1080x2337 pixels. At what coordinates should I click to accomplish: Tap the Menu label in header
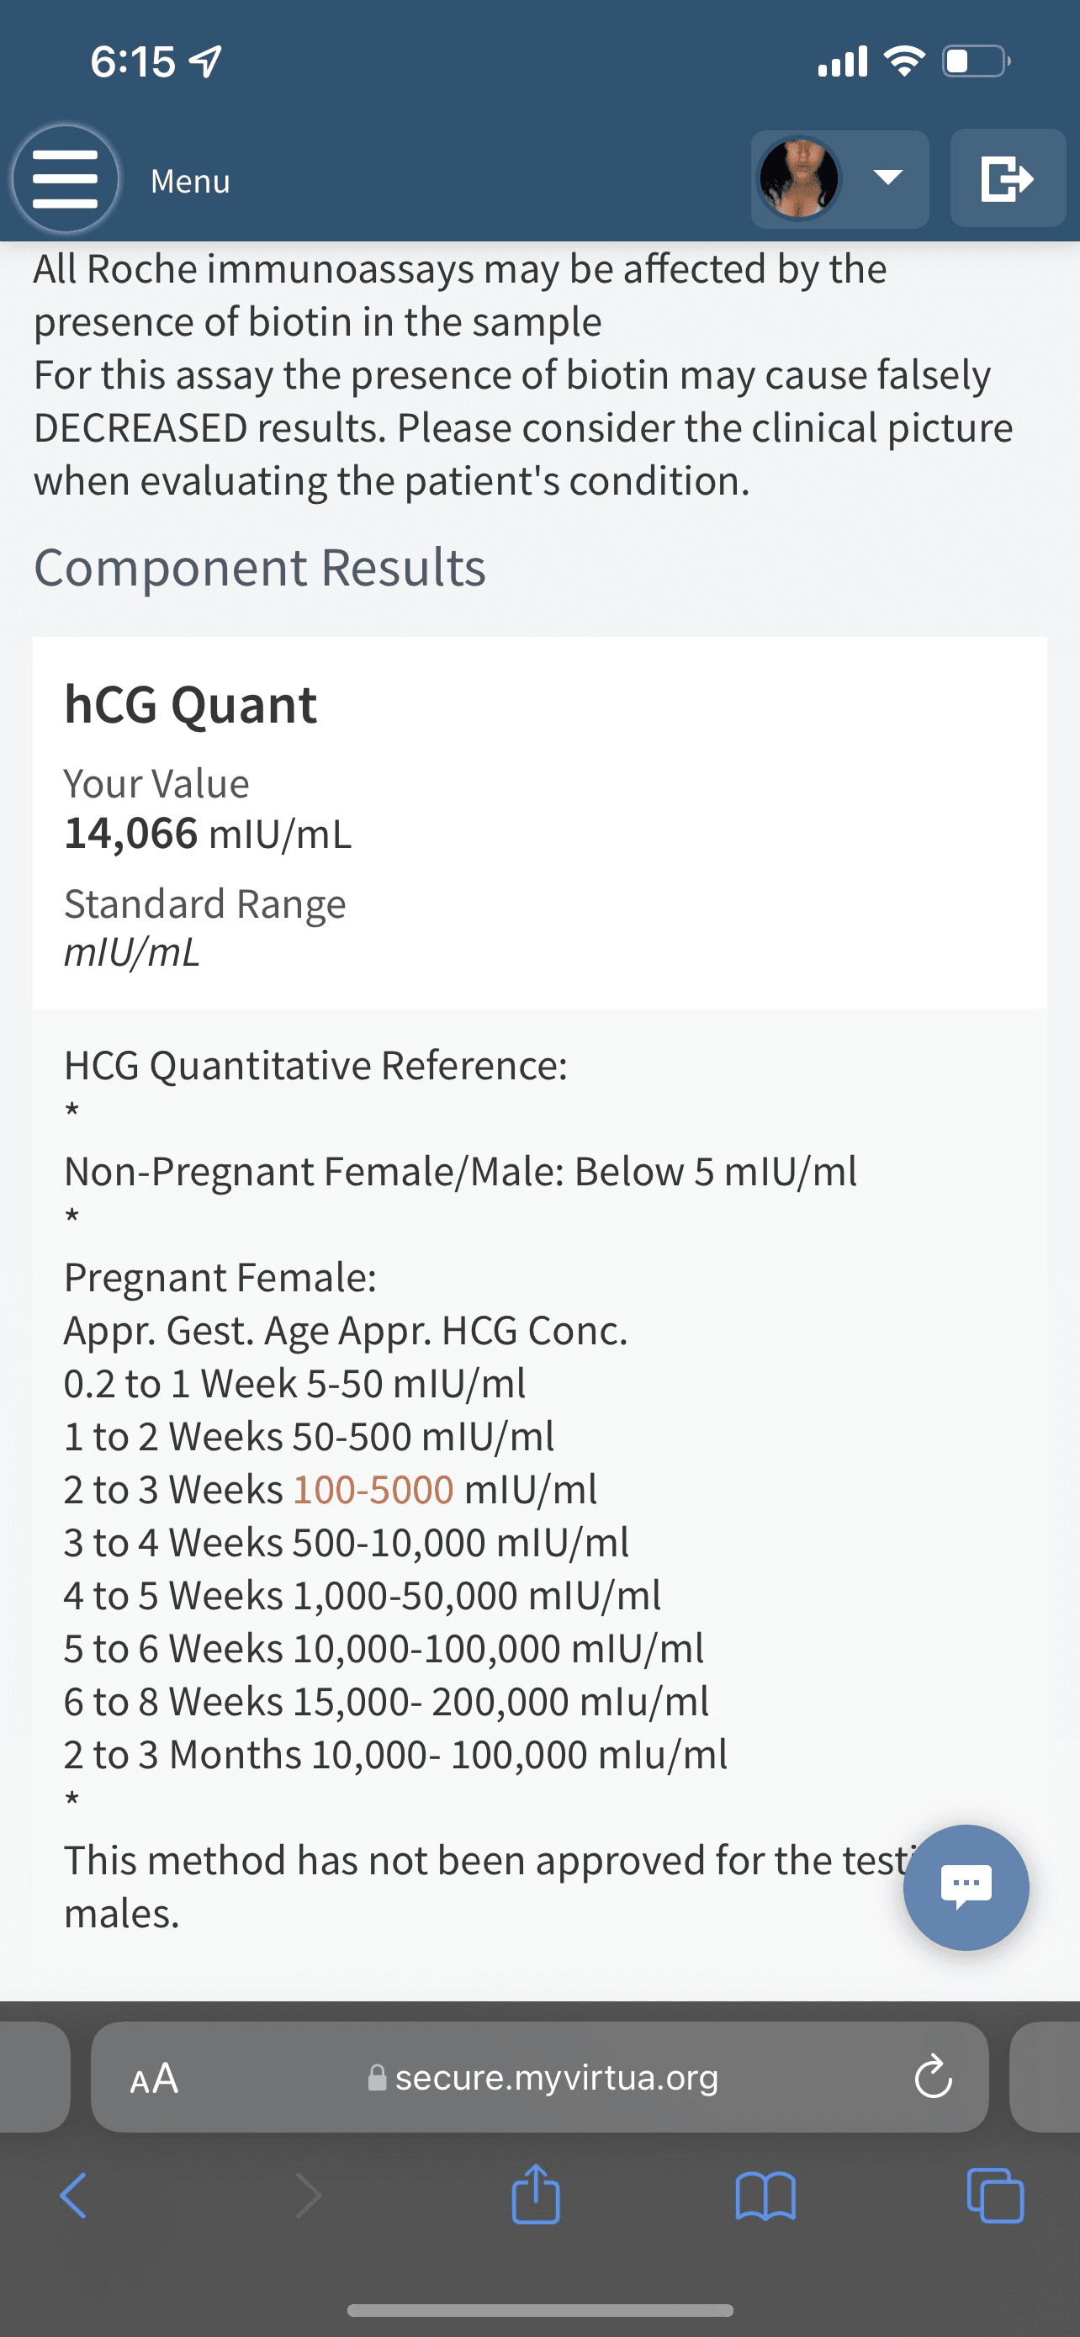pos(190,182)
